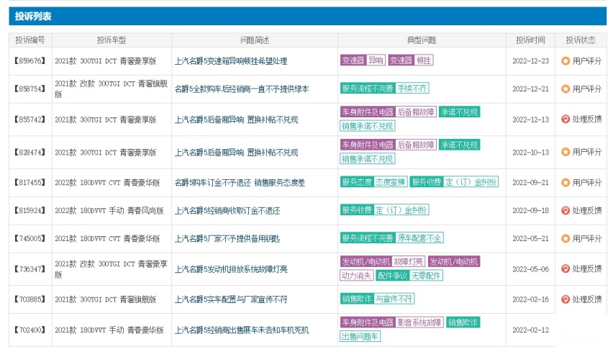Click the 服务态度 态度蛮横 tag
The width and height of the screenshot is (613, 352).
pyautogui.click(x=373, y=182)
